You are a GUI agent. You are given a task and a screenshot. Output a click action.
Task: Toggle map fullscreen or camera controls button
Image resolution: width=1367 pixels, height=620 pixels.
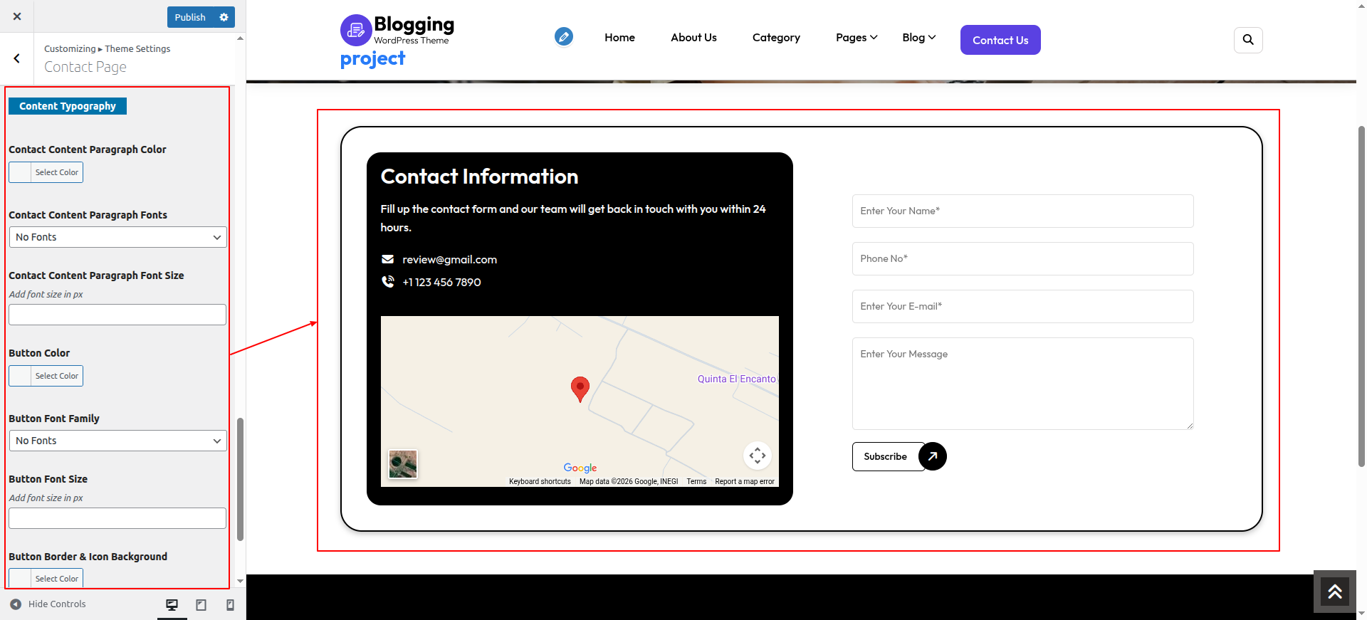(x=757, y=455)
